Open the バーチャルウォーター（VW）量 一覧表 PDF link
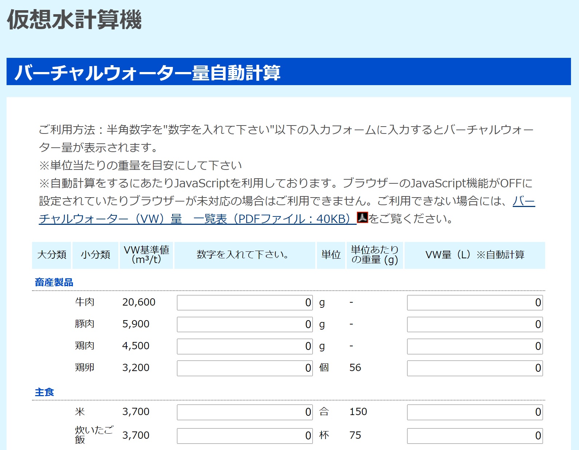The height and width of the screenshot is (450, 579). [197, 219]
